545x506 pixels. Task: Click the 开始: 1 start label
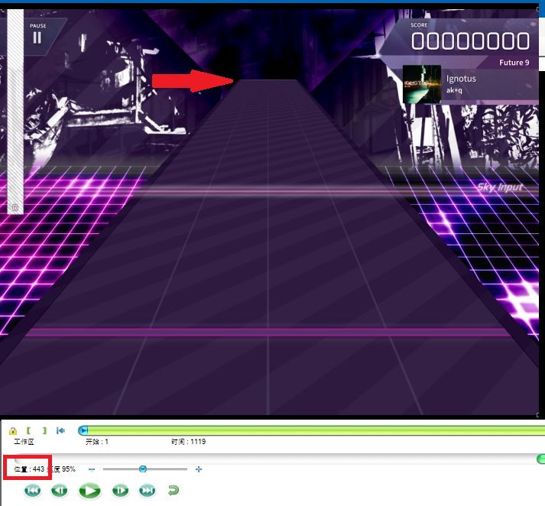tap(97, 442)
